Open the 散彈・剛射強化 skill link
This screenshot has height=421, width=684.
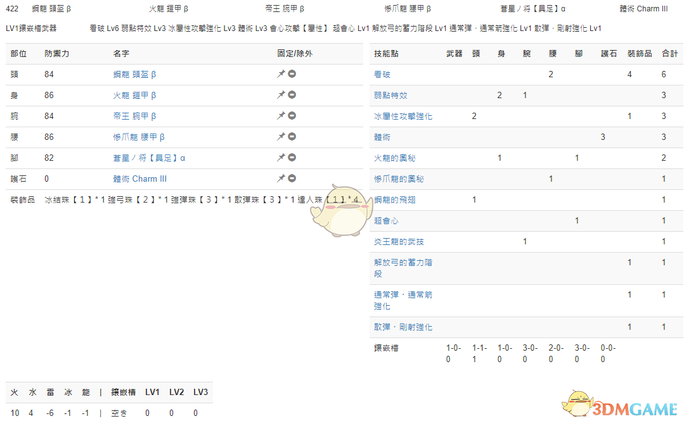403,327
